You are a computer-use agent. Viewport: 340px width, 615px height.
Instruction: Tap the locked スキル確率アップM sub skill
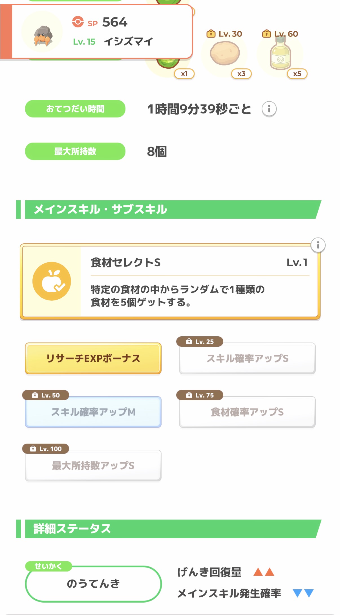click(93, 412)
